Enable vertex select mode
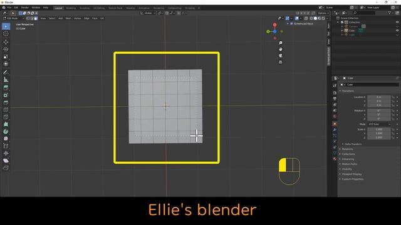 pyautogui.click(x=28, y=18)
